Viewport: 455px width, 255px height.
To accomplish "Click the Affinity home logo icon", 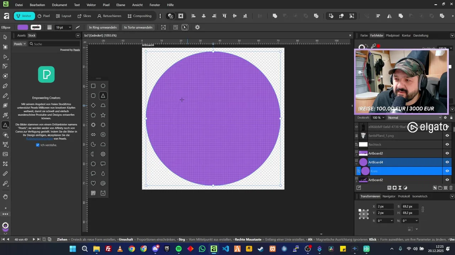I will pos(6,16).
